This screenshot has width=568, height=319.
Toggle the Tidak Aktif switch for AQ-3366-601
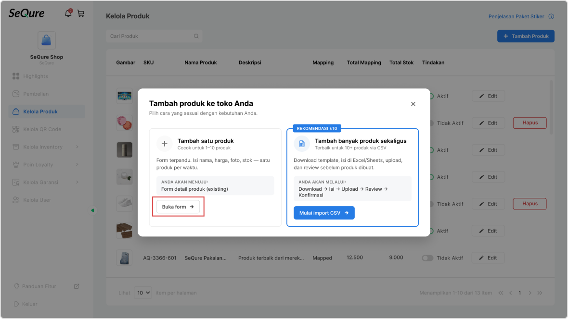click(427, 258)
